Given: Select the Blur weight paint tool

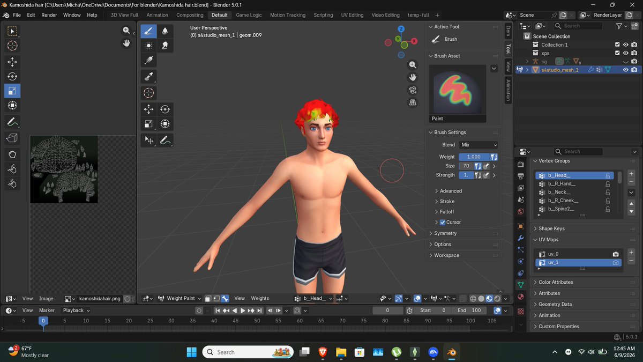Looking at the screenshot, I should tap(165, 31).
